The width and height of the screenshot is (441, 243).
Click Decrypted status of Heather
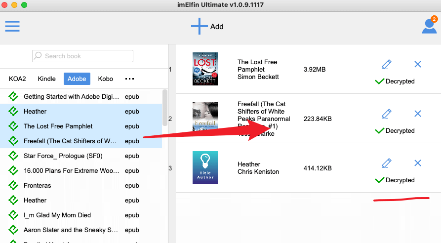400,180
